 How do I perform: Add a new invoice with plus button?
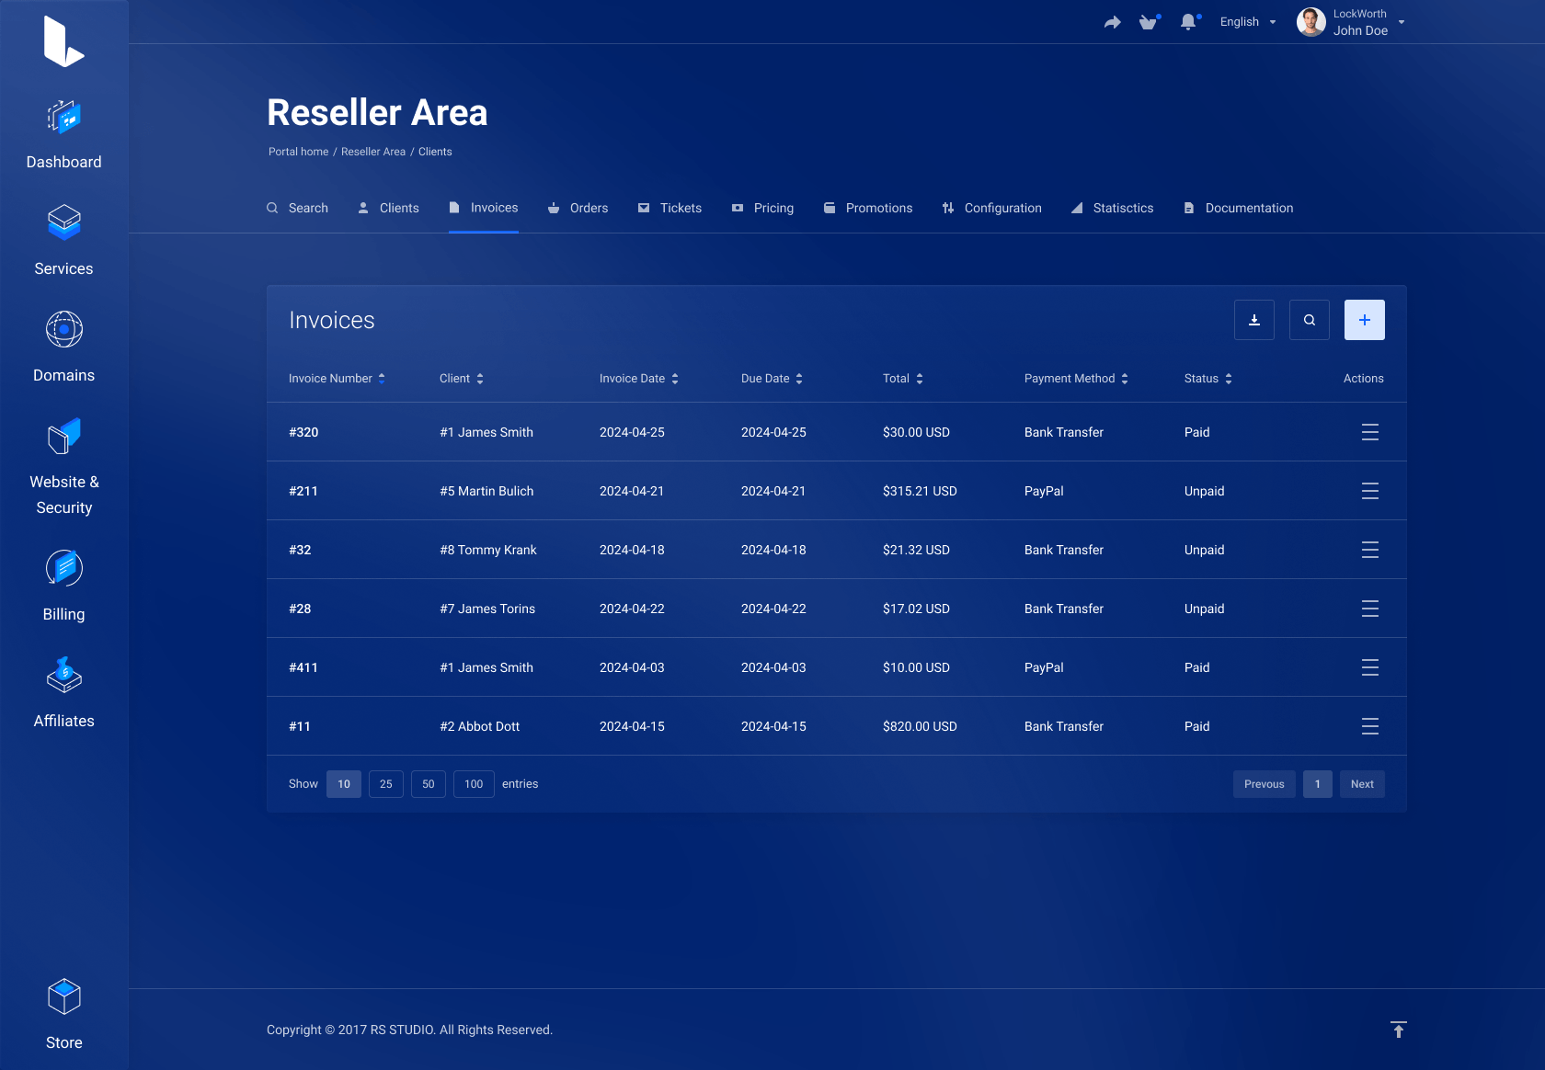[1365, 320]
